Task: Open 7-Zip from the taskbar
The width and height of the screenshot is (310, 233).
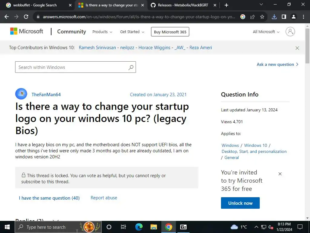Action: pyautogui.click(x=183, y=227)
